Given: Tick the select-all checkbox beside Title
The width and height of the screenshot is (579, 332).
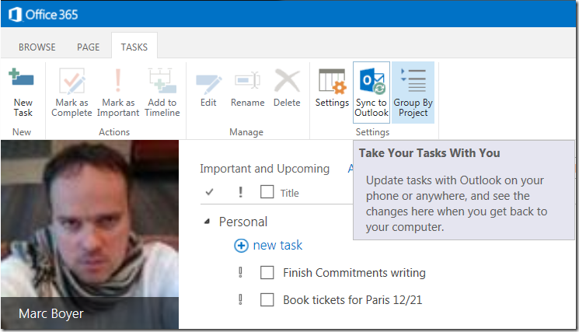Looking at the screenshot, I should pos(267,192).
